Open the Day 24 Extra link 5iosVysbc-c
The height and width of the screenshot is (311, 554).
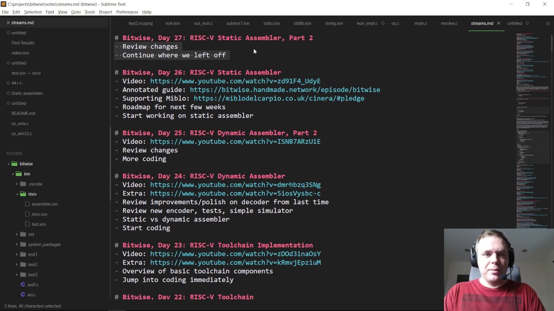(x=235, y=194)
